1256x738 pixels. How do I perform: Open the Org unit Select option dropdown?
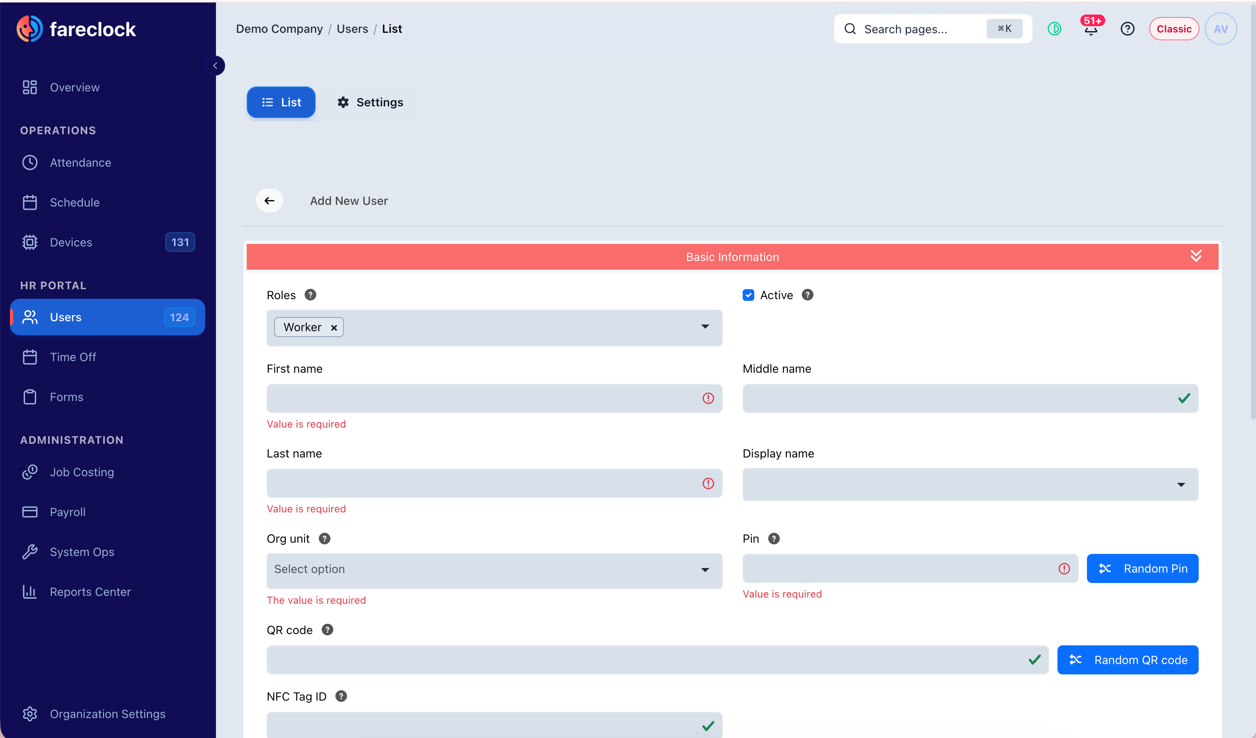pos(494,570)
